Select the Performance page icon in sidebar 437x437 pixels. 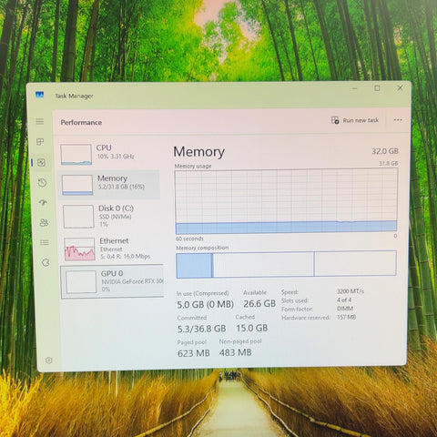coord(41,162)
